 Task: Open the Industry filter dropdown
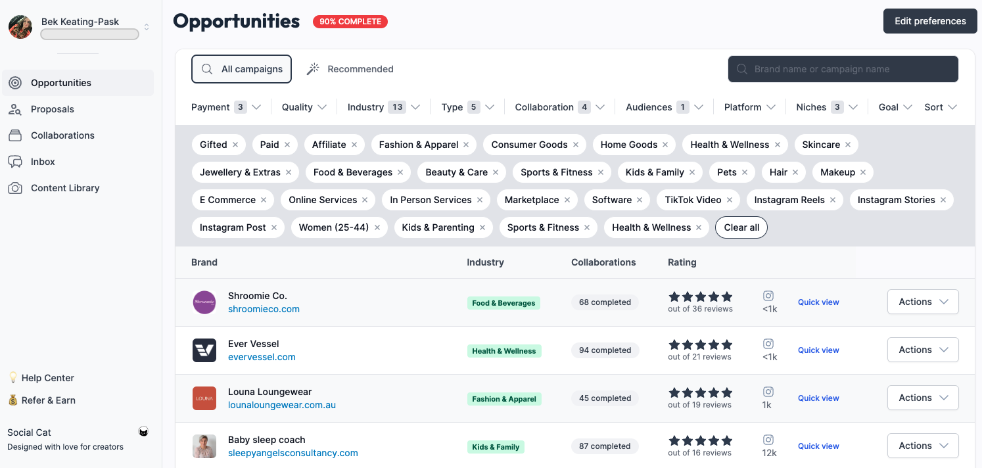coord(384,107)
